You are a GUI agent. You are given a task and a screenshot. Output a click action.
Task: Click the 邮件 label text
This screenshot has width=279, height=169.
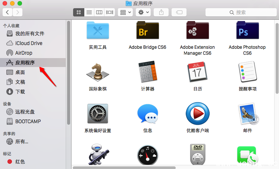tap(248, 131)
